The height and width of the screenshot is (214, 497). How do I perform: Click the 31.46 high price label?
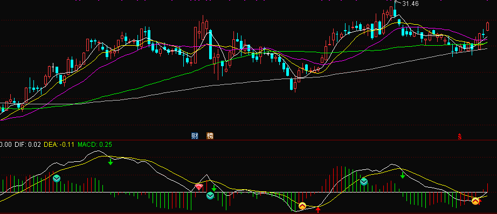(x=410, y=4)
